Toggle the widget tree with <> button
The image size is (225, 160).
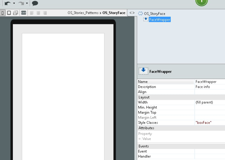(x=132, y=13)
